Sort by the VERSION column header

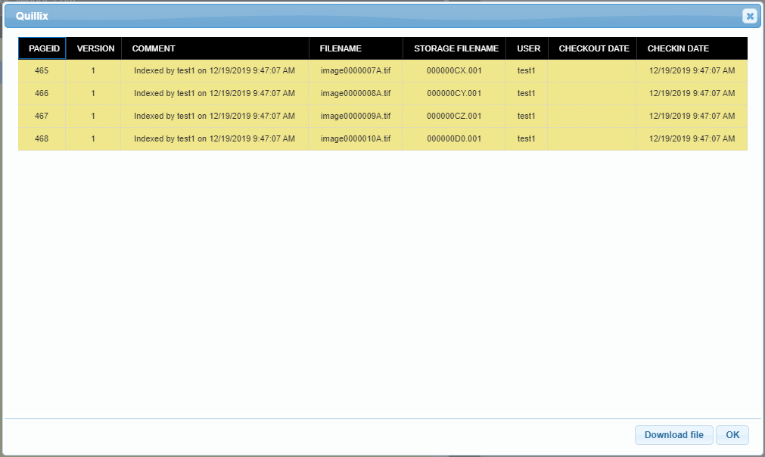95,48
